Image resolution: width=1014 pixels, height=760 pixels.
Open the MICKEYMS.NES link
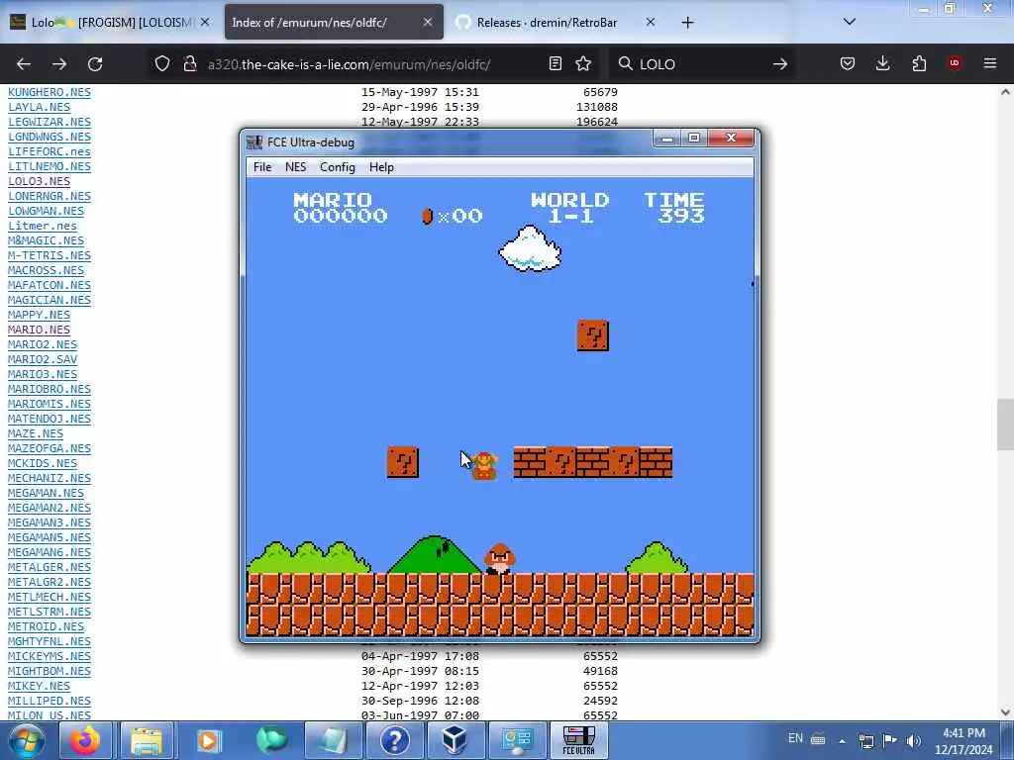50,657
